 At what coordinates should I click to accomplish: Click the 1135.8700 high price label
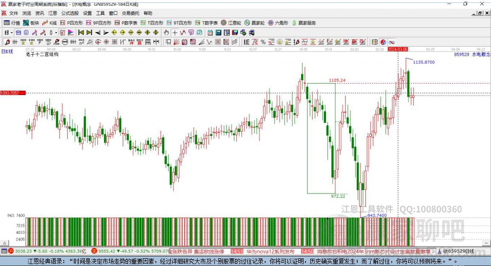click(424, 62)
